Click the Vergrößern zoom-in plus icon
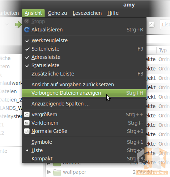Screen dimensions: 170x177 click(27, 115)
